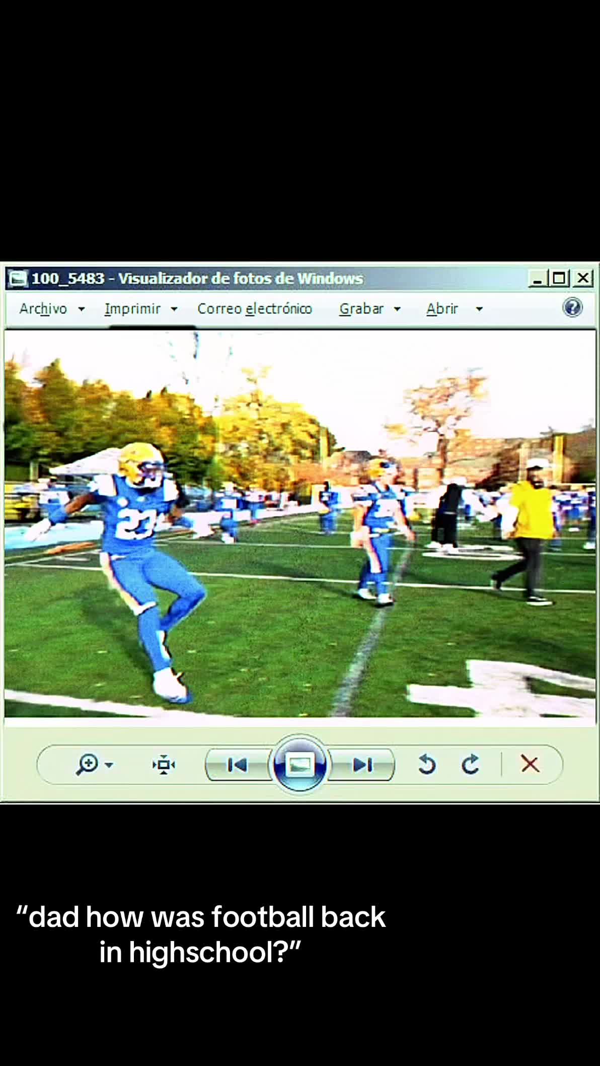This screenshot has width=600, height=1066.
Task: Go to the previous photo
Action: 237,765
